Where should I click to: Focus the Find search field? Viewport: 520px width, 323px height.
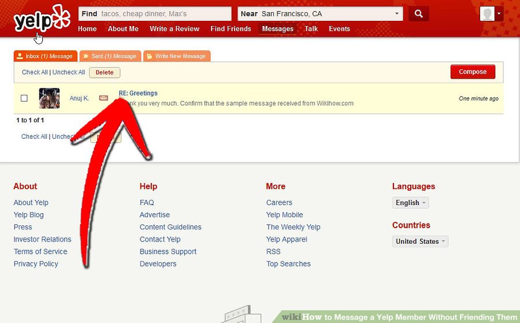coord(155,14)
